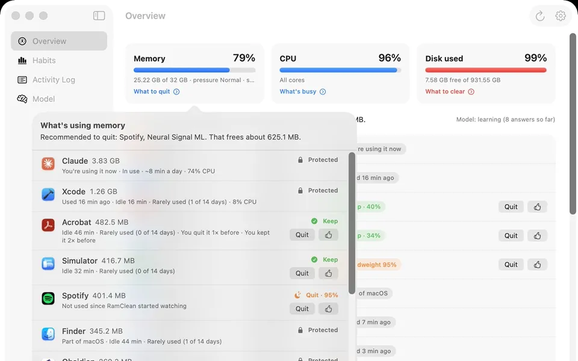578x361 pixels.
Task: Thumbs up the Spotify recommendation
Action: (x=329, y=309)
